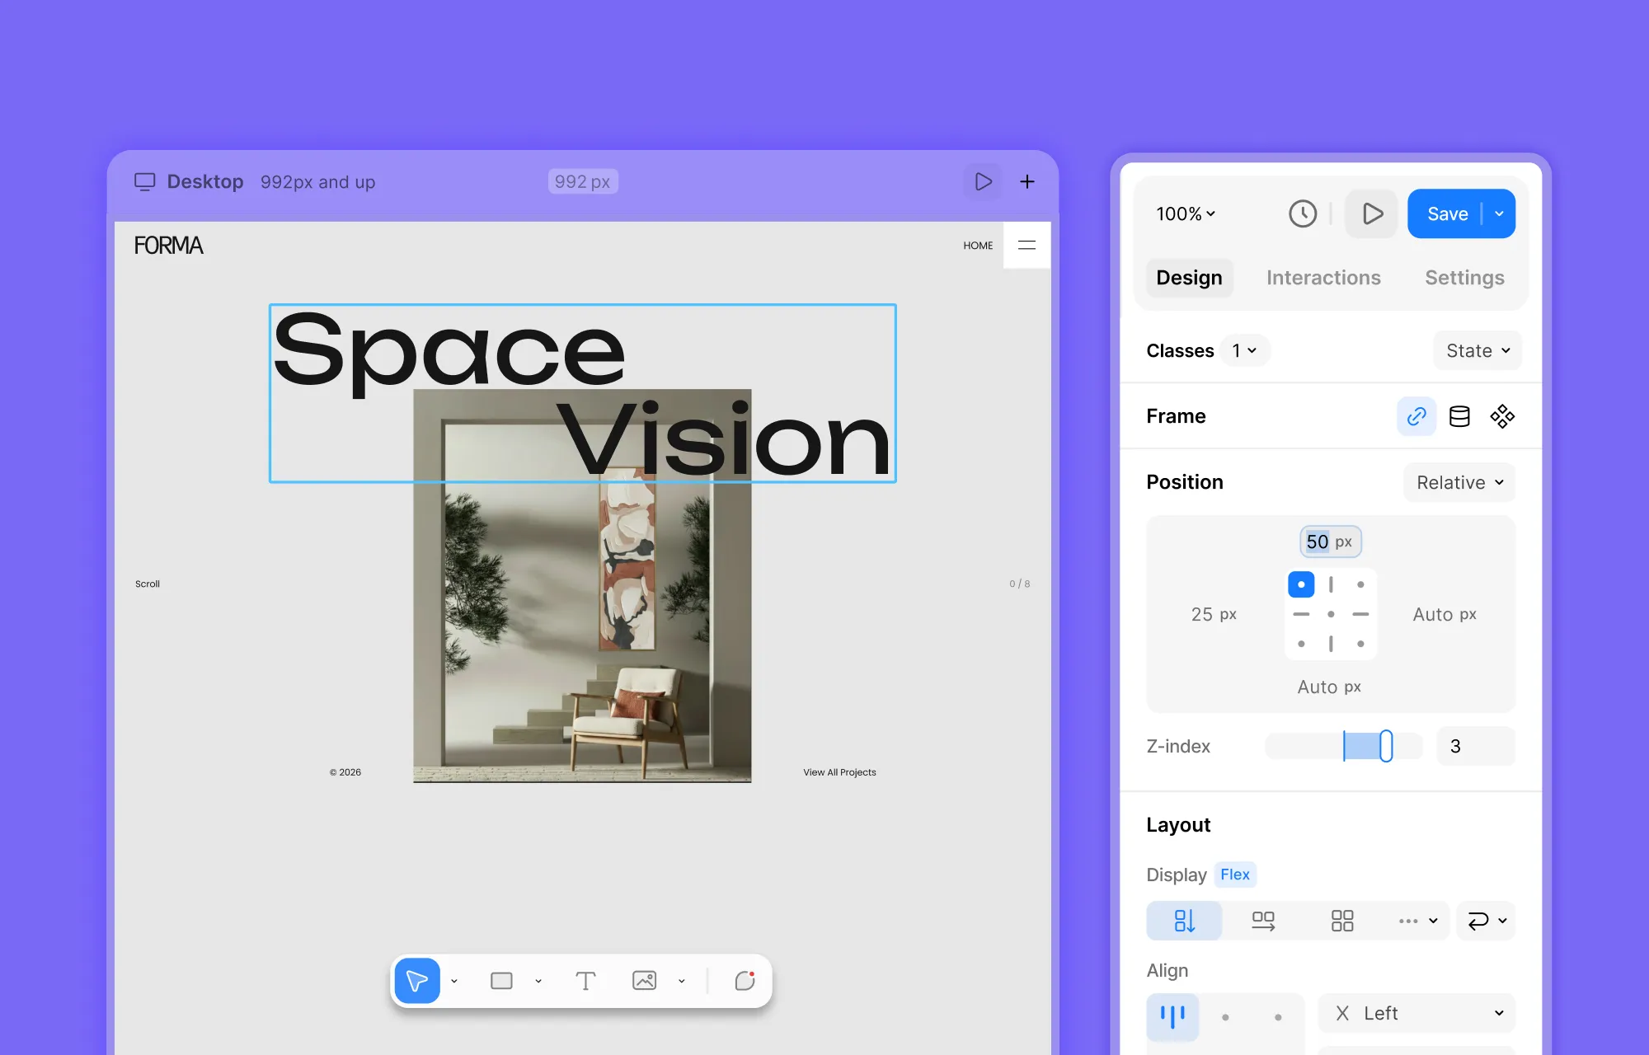Open the Relative position dropdown

point(1459,482)
